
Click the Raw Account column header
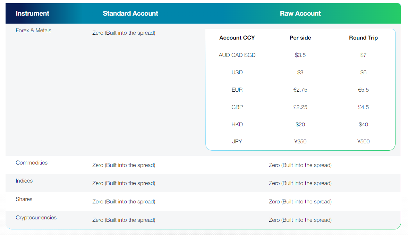pyautogui.click(x=300, y=14)
